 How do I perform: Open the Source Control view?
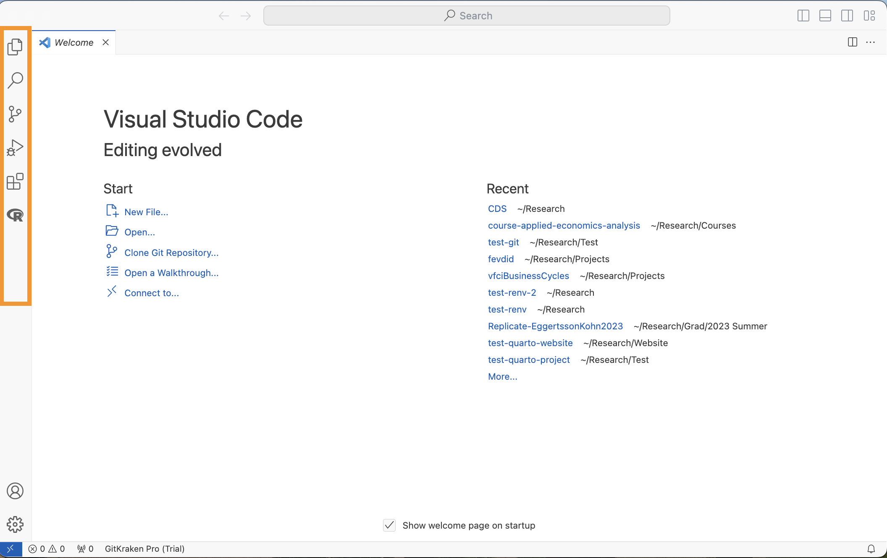pyautogui.click(x=15, y=114)
